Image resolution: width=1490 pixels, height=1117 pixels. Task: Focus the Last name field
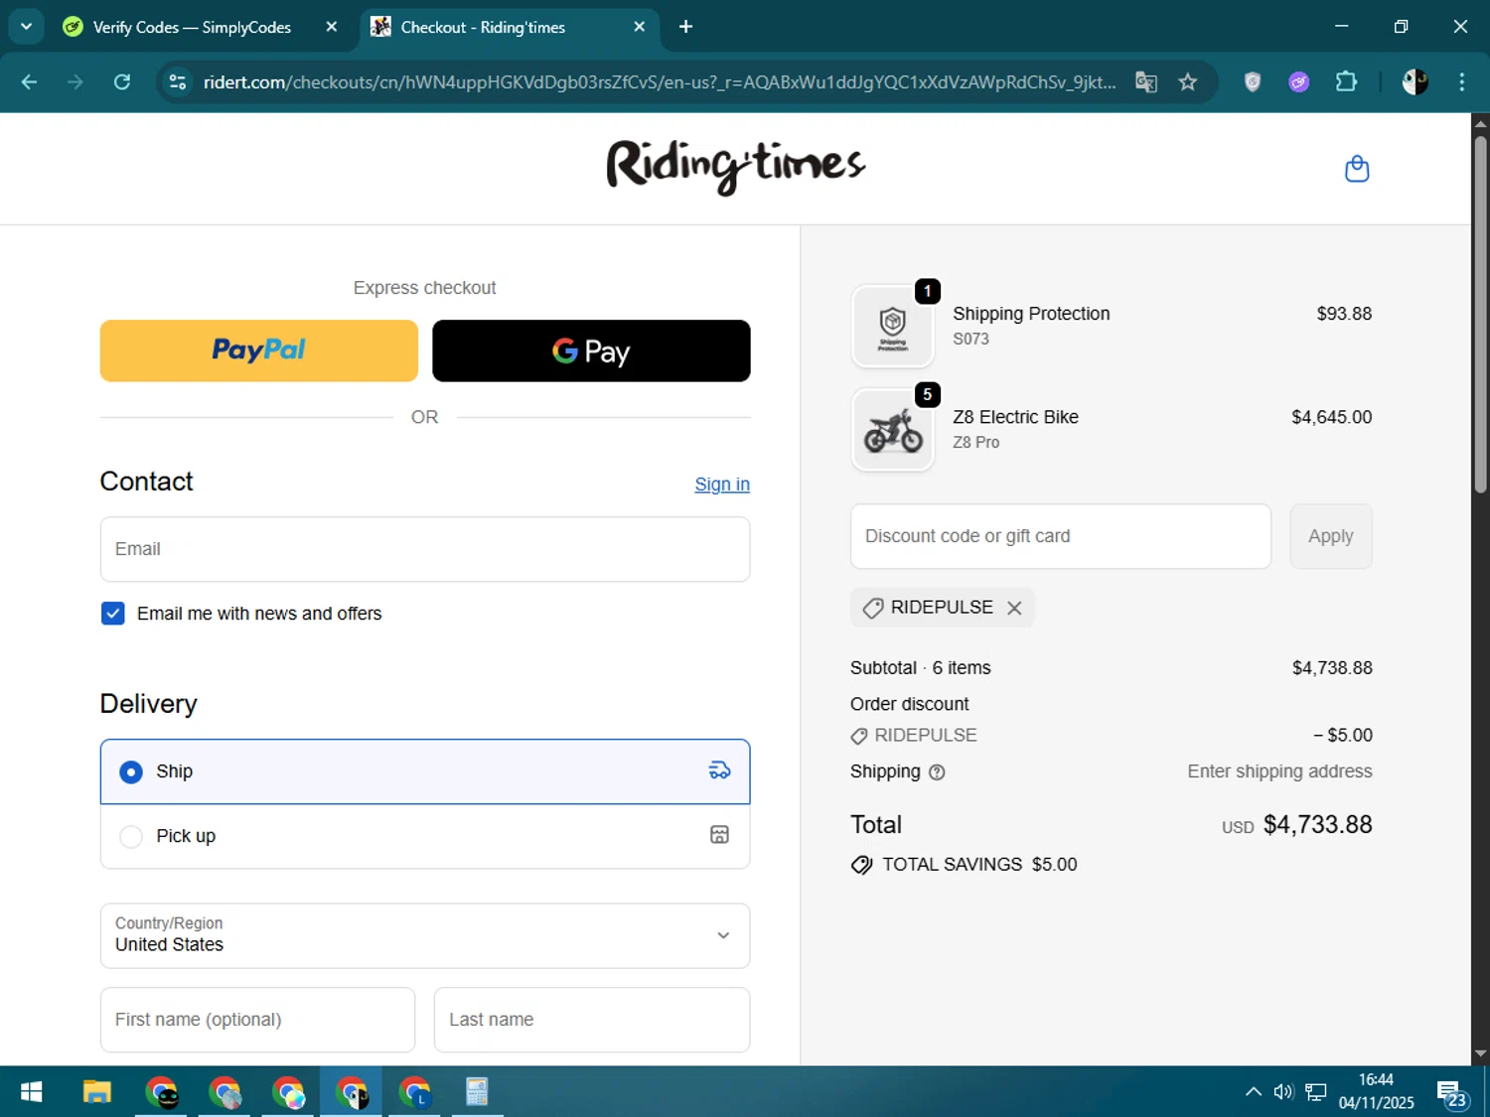pos(592,1020)
